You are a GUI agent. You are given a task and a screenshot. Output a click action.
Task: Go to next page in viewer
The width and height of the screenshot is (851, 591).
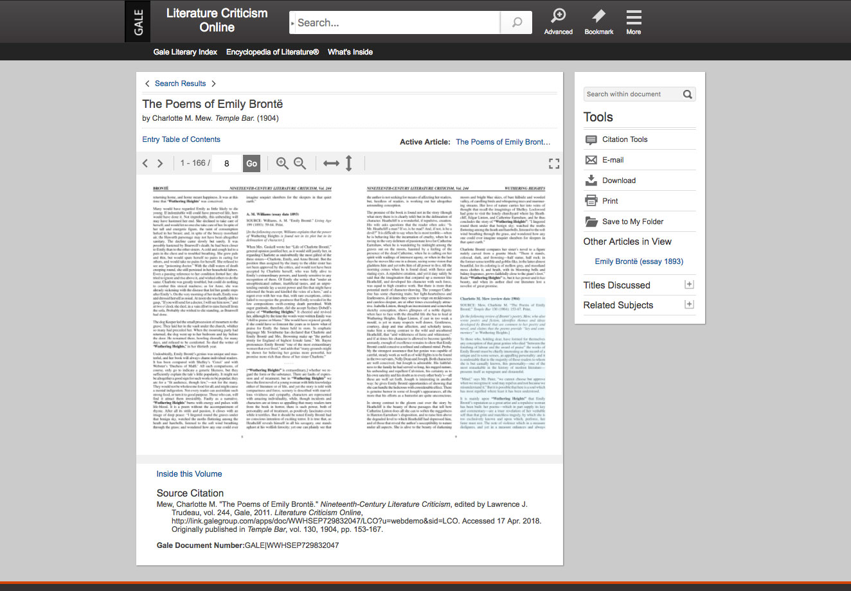(160, 163)
